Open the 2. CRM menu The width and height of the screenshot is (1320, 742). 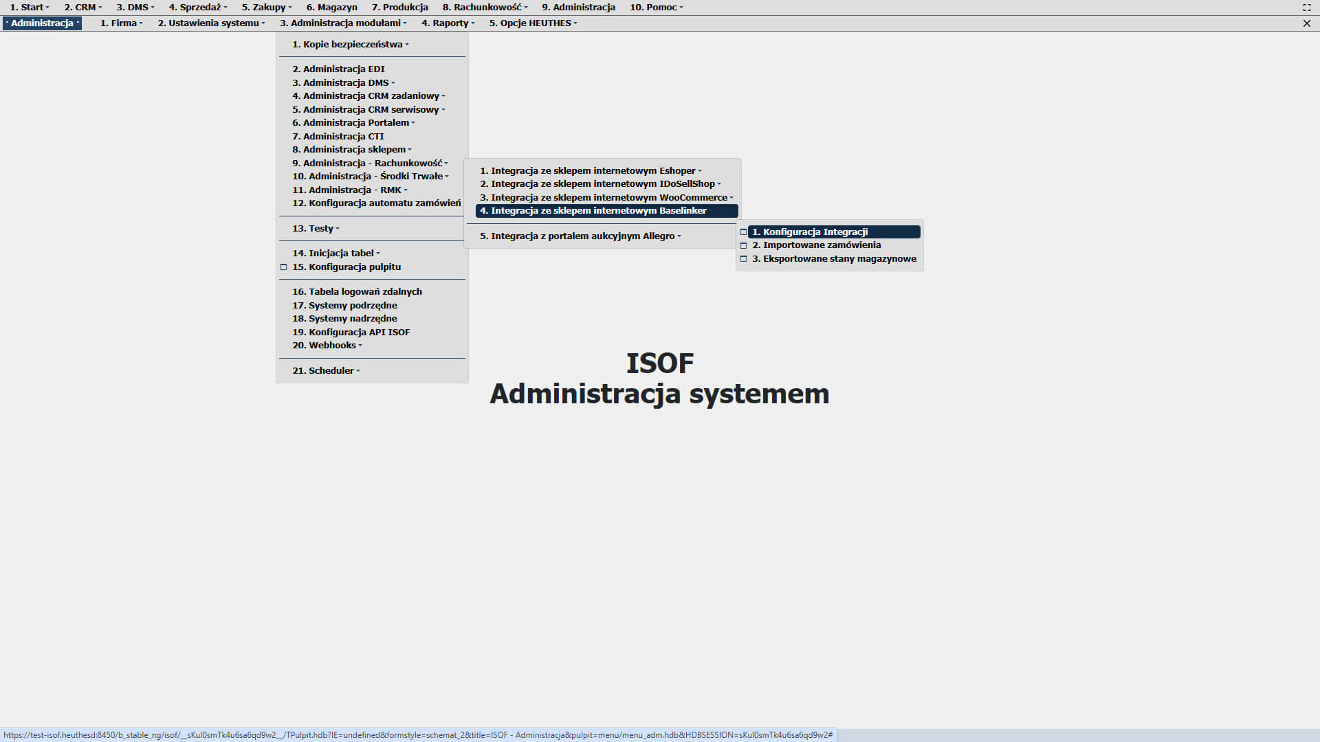click(x=83, y=8)
